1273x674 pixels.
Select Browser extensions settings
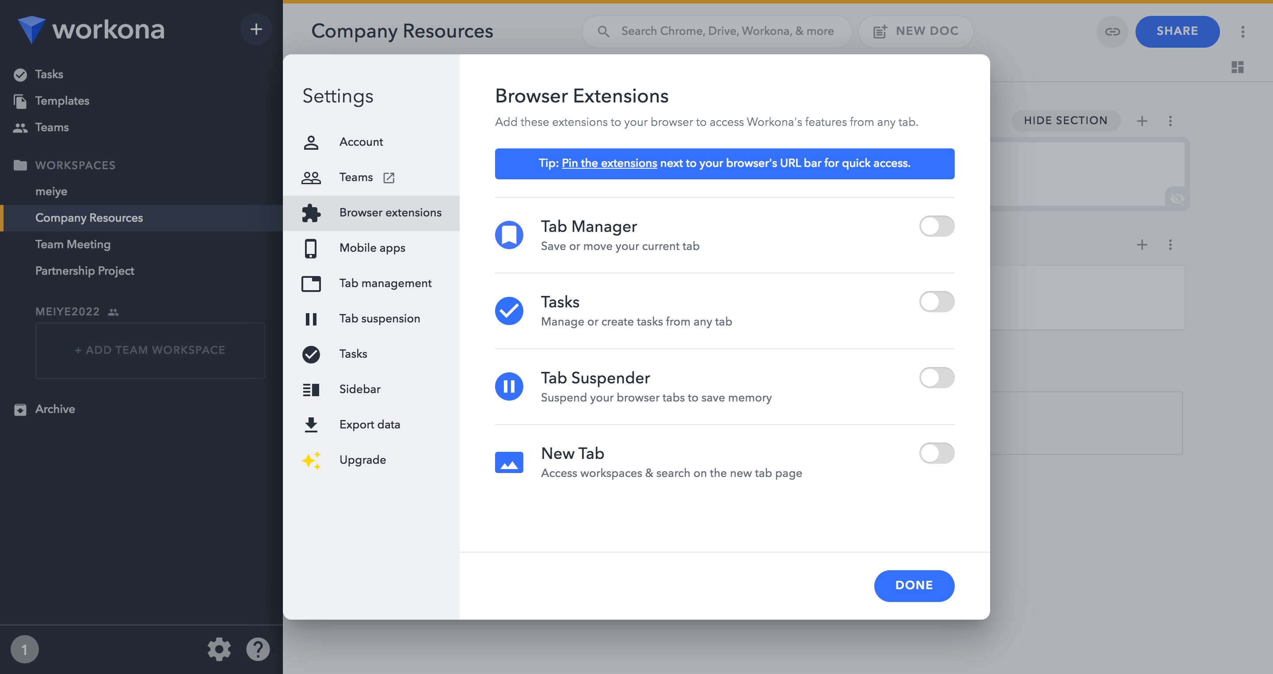(x=371, y=213)
